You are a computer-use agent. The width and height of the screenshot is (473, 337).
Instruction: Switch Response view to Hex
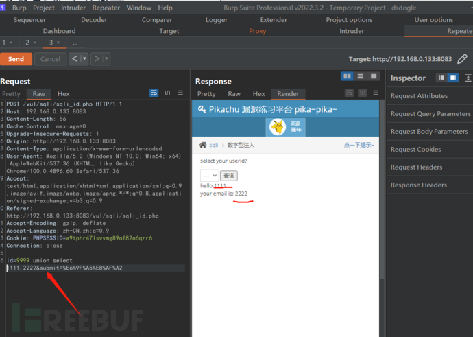point(259,94)
